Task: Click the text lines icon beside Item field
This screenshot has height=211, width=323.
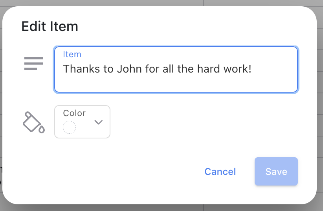Action: (34, 64)
